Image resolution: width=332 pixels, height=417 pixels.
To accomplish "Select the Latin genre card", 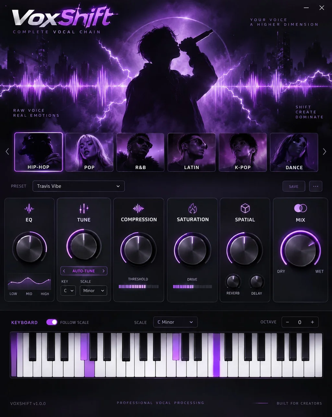I will (192, 152).
